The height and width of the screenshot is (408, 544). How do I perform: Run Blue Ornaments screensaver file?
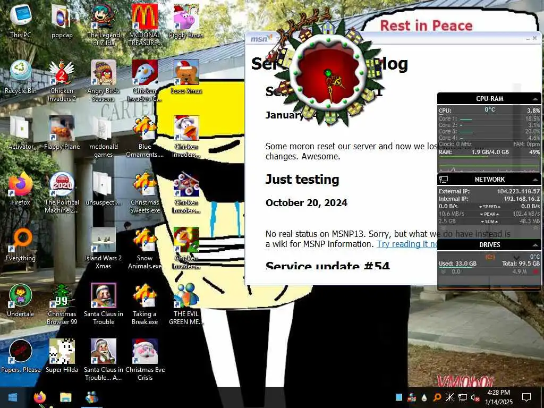(x=144, y=137)
